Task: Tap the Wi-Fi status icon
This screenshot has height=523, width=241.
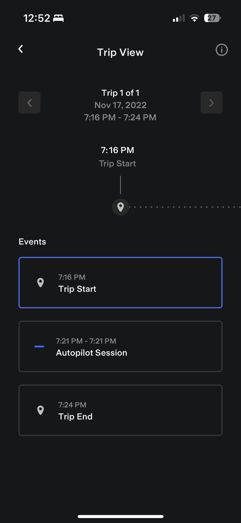Action: point(194,18)
